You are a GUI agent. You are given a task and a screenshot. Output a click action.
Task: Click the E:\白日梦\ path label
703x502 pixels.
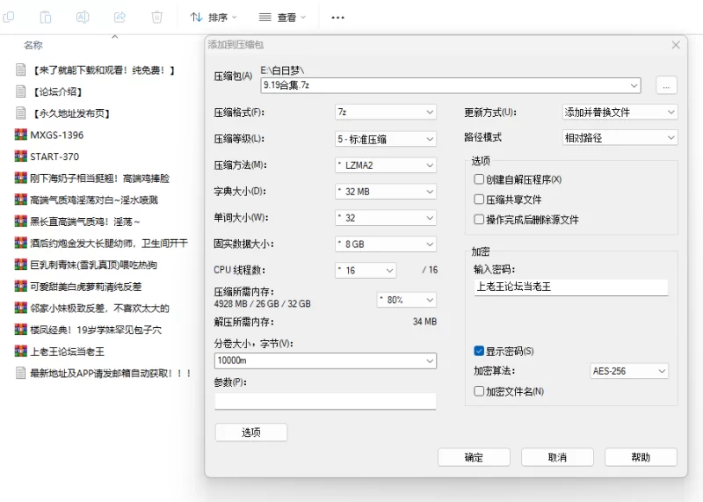click(x=282, y=70)
